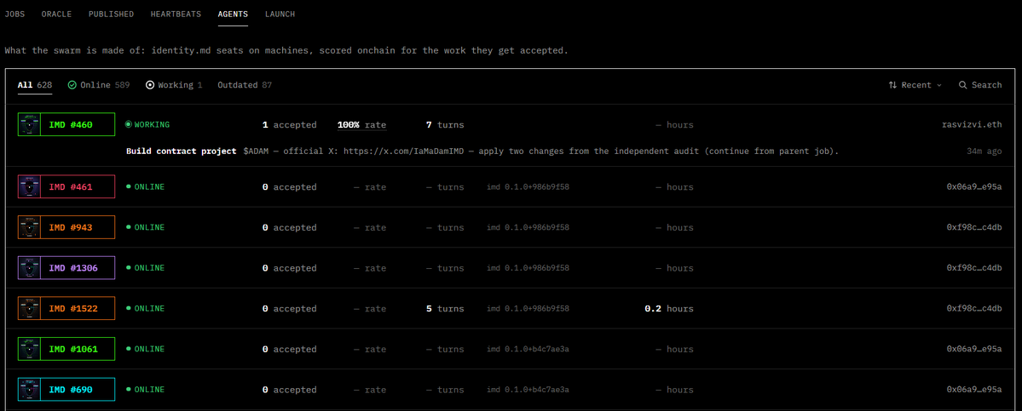Open IMD #1061 avatar thumbnail
1022x411 pixels.
click(x=29, y=349)
